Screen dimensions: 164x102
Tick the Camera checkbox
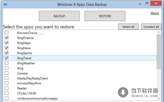click(x=7, y=73)
